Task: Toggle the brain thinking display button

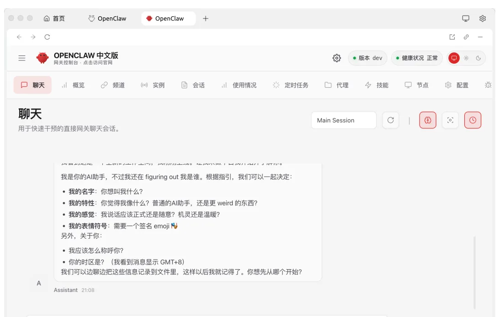Action: click(x=428, y=120)
